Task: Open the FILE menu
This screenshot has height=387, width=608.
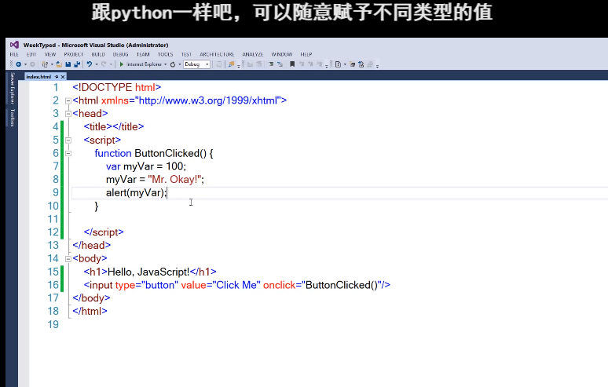Action: click(x=14, y=55)
